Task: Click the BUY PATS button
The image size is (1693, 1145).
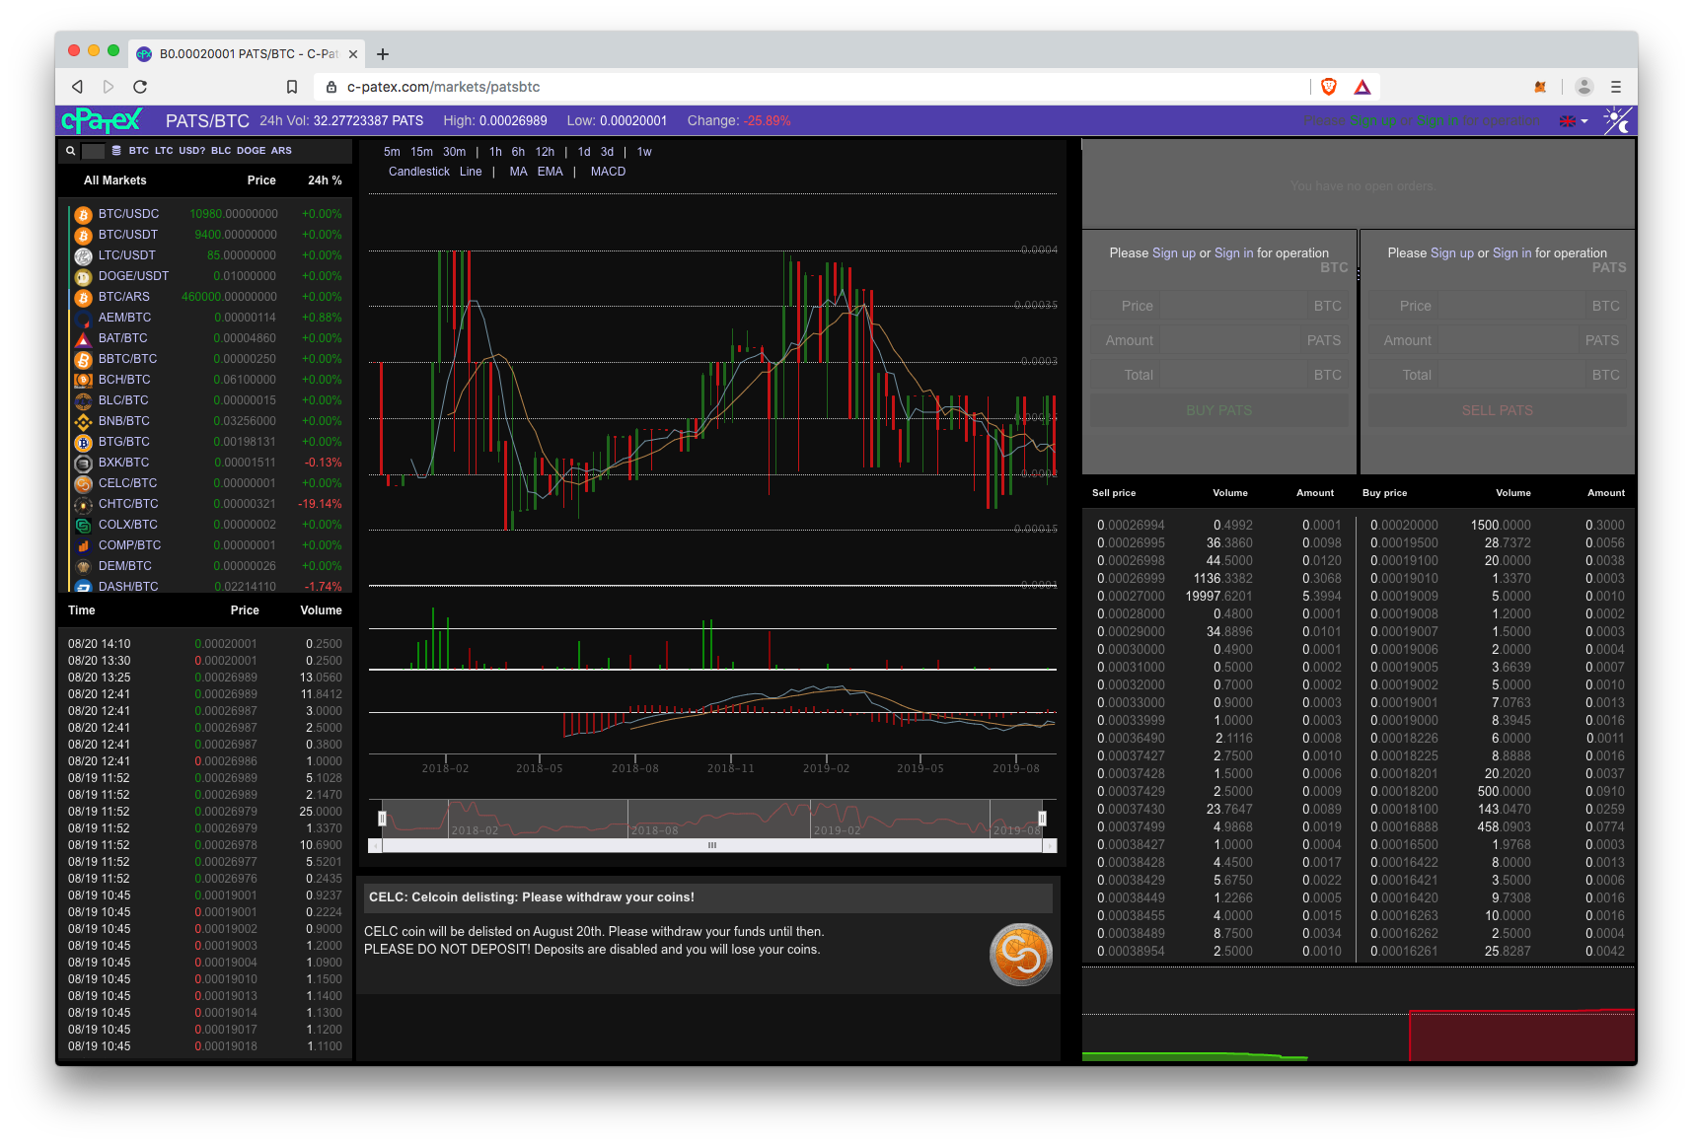Action: click(x=1219, y=410)
